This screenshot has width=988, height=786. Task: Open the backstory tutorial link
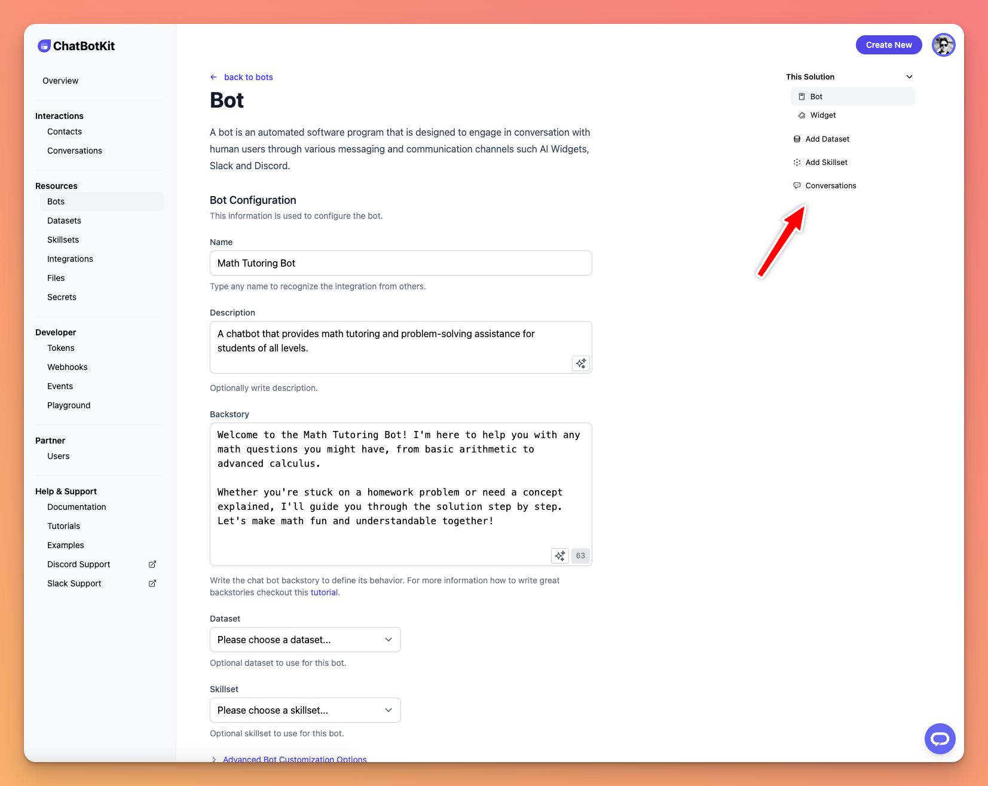324,592
